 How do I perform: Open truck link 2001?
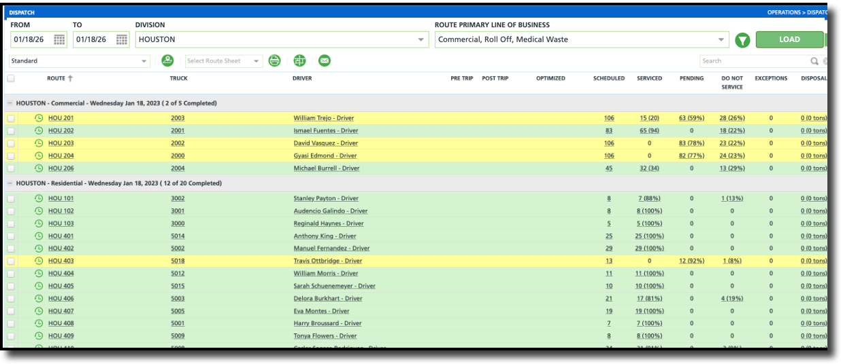pos(178,130)
